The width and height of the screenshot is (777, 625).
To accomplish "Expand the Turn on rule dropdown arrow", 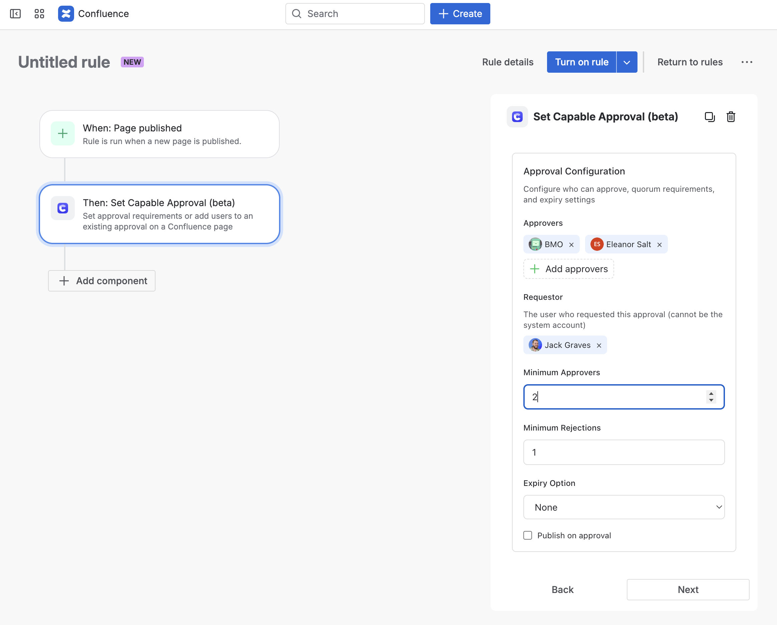I will tap(627, 62).
